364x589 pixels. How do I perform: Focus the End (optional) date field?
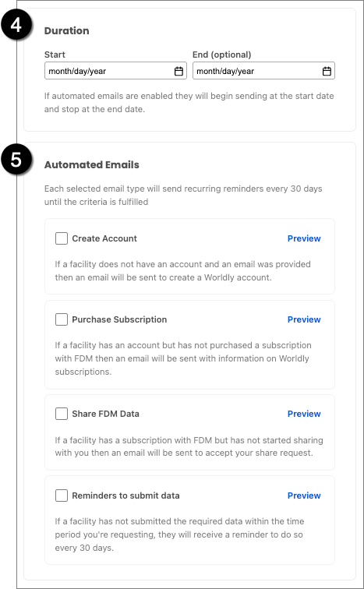(263, 71)
